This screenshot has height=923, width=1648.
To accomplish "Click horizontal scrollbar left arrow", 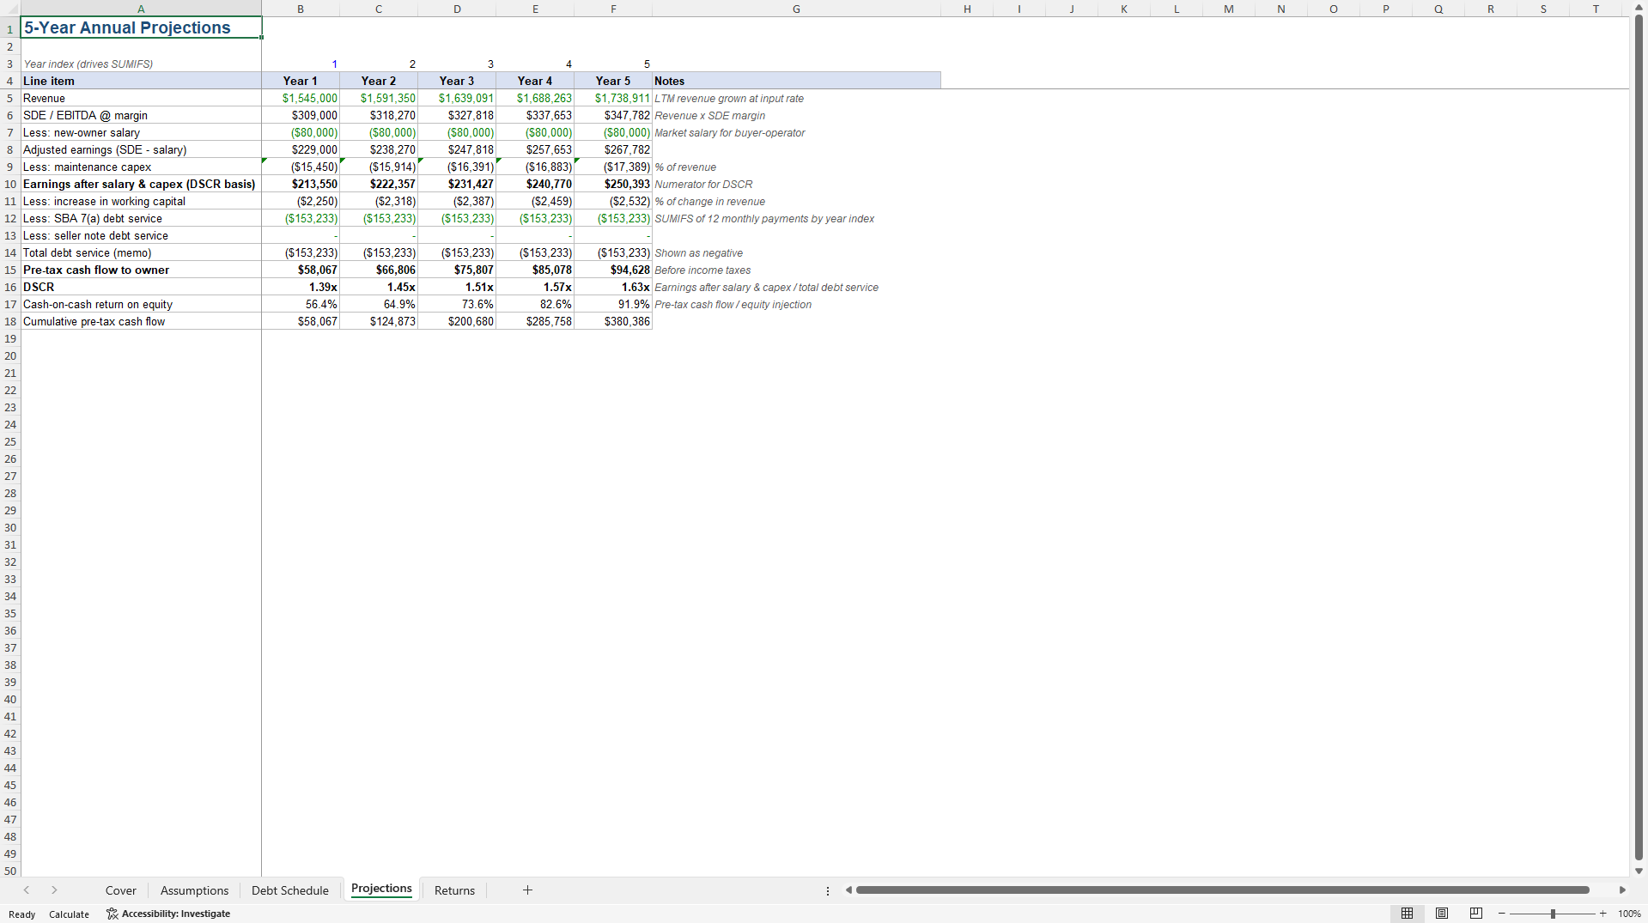I will (848, 890).
